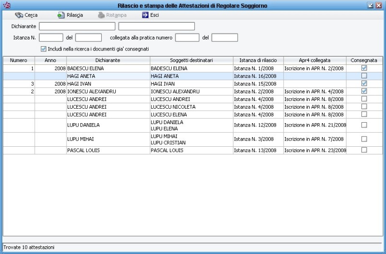Toggle Consegnata checkbox for PASCAL LOUIS row
Screen dimensions: 386x254
coord(364,150)
